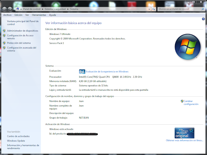
Task: Click Cambiar configuración link
Action: click(191, 103)
